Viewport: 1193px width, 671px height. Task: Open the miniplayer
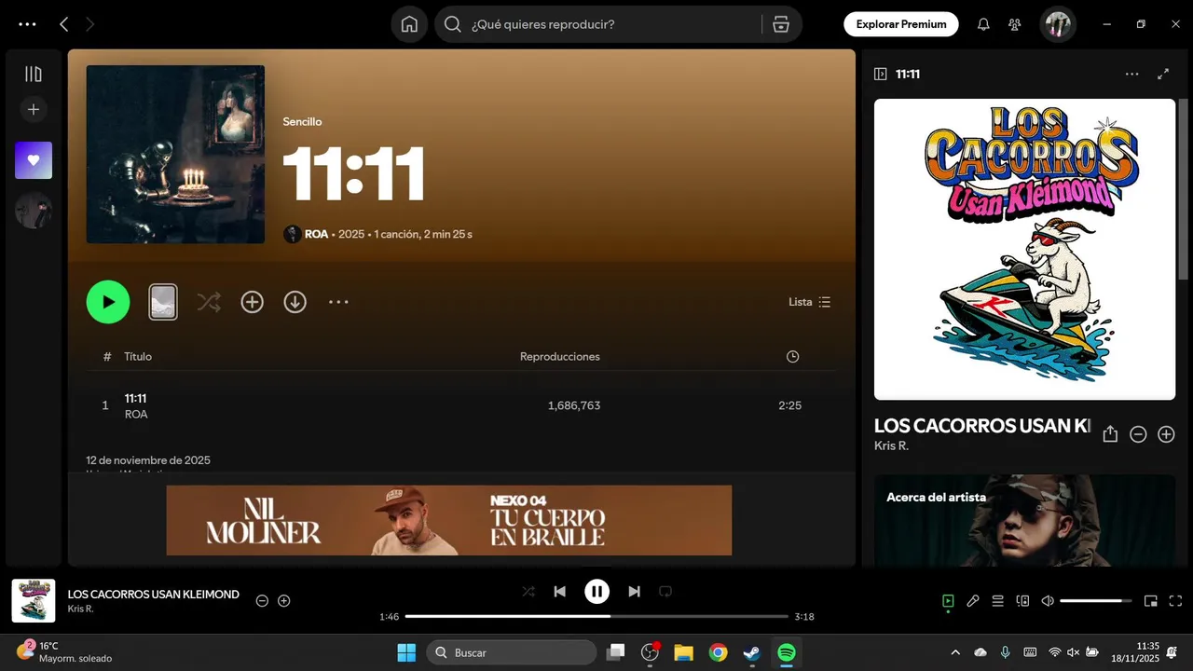click(1151, 601)
